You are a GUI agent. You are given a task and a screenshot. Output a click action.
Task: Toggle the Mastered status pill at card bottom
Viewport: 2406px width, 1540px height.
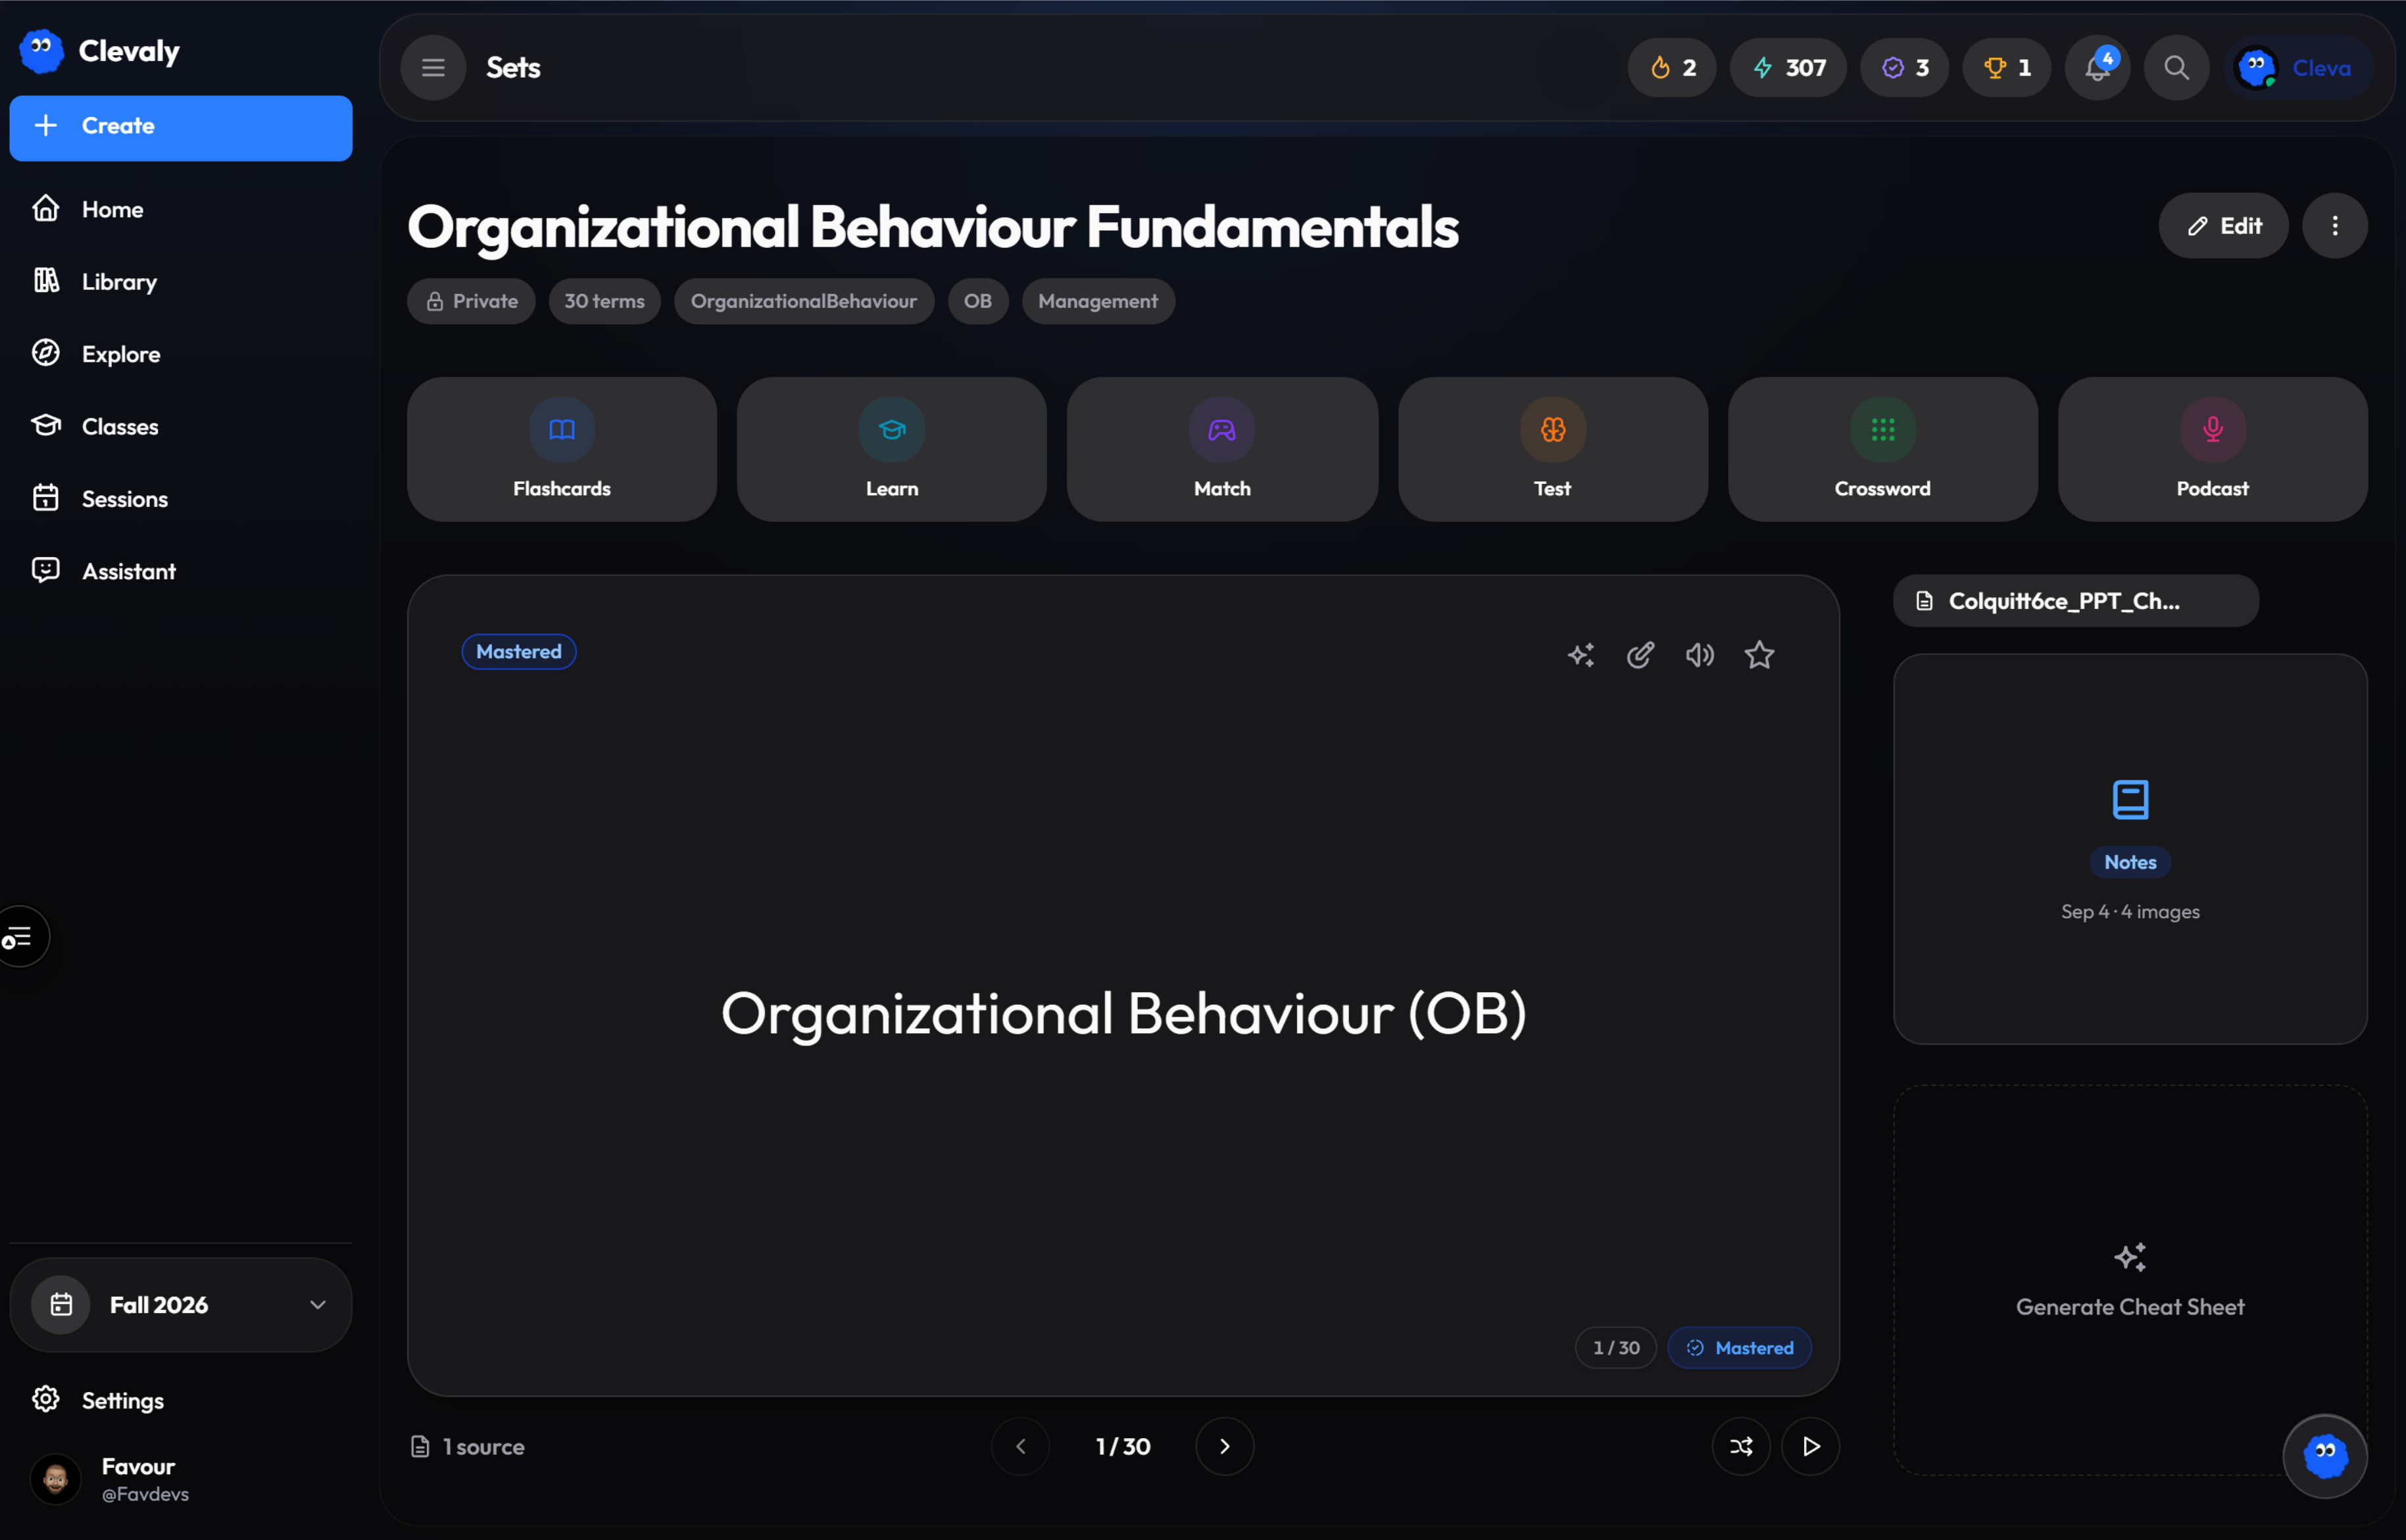click(x=1739, y=1347)
